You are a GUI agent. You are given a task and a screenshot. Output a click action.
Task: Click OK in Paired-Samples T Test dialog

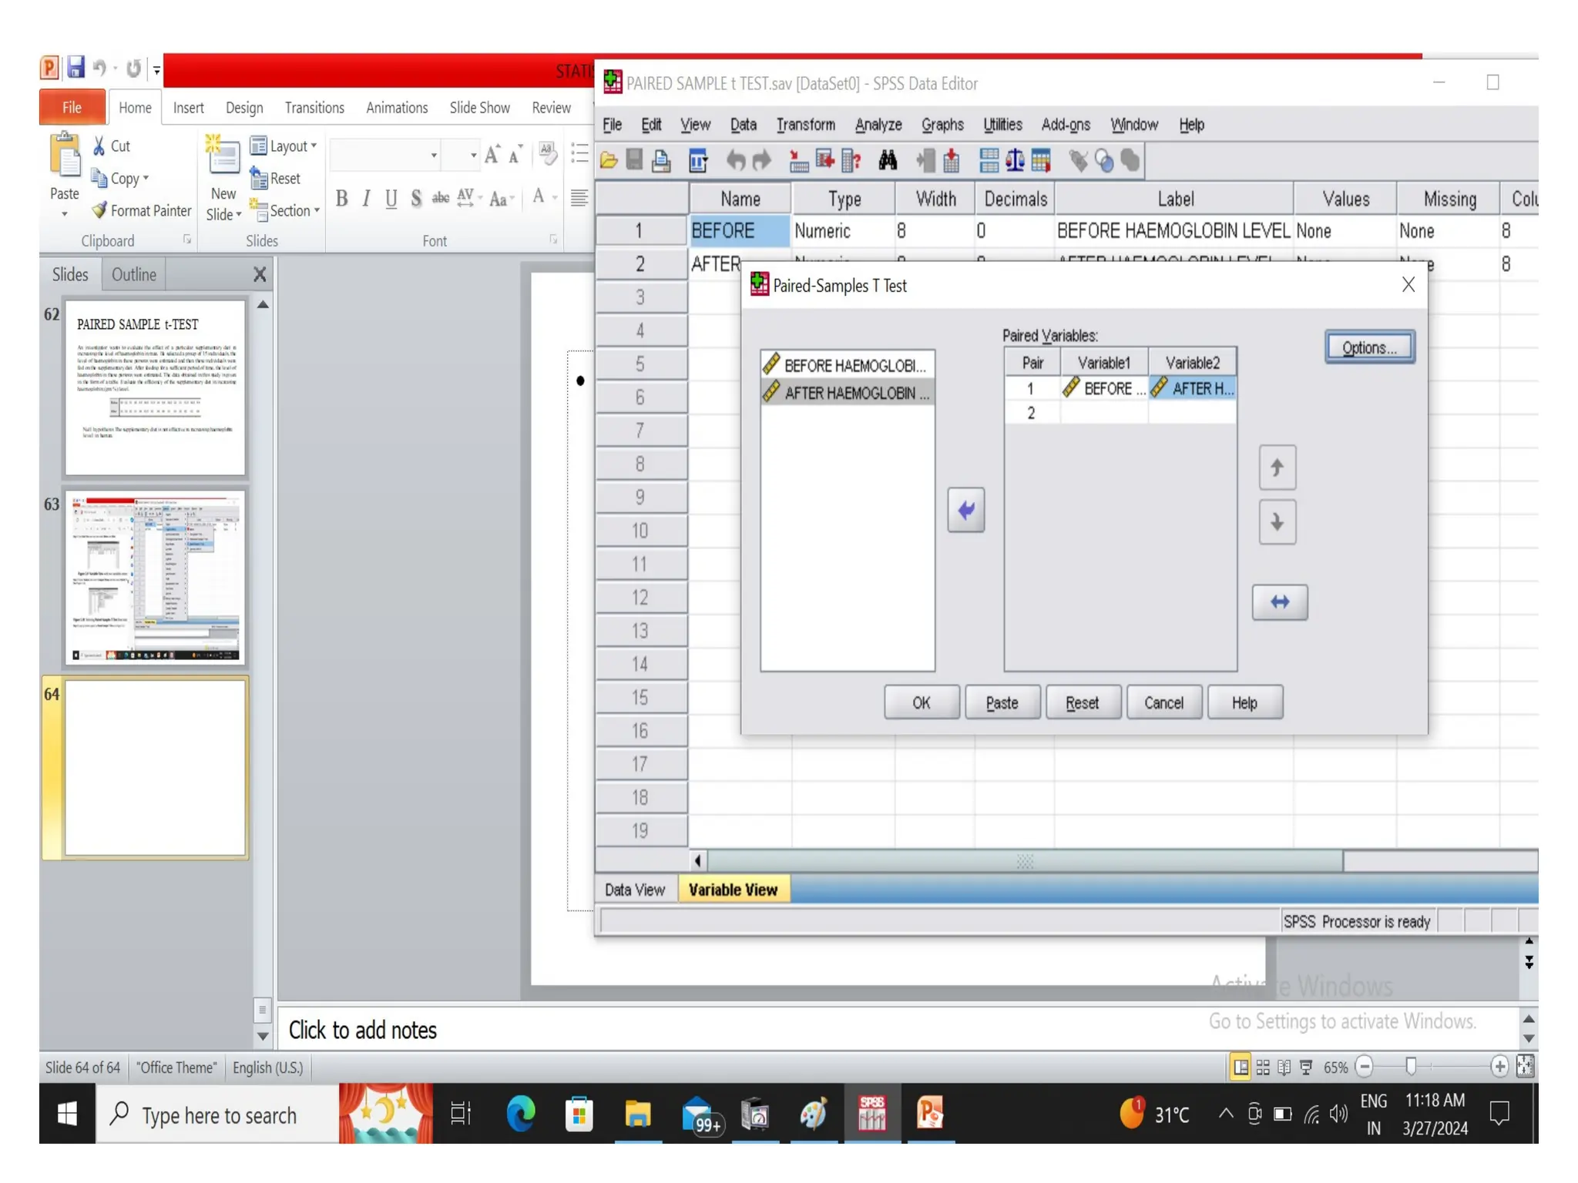tap(921, 702)
